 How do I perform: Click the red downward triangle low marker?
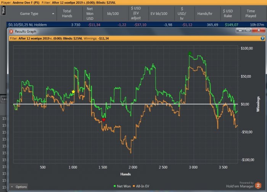click(x=103, y=120)
